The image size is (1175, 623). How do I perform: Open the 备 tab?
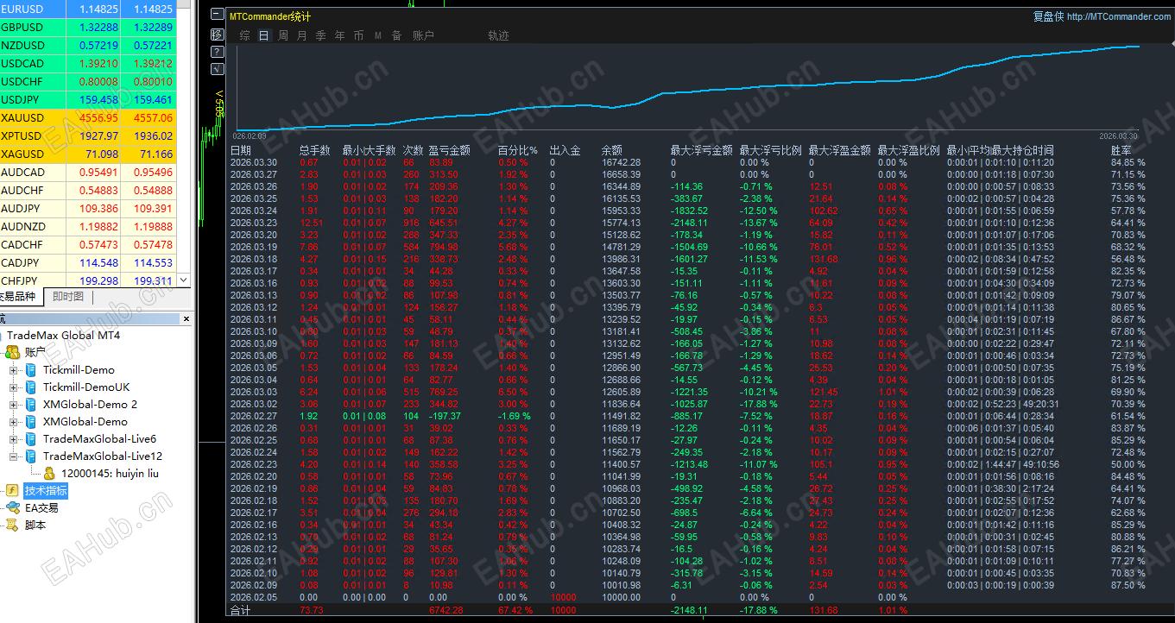point(397,35)
